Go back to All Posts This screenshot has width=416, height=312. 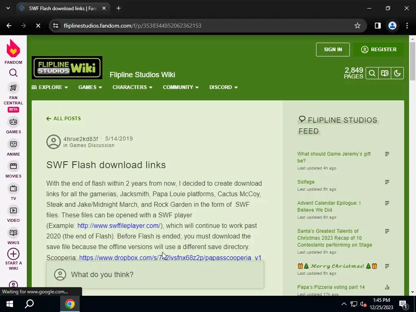click(x=63, y=119)
